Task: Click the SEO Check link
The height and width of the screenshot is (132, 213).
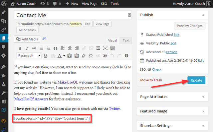Action: point(157,69)
